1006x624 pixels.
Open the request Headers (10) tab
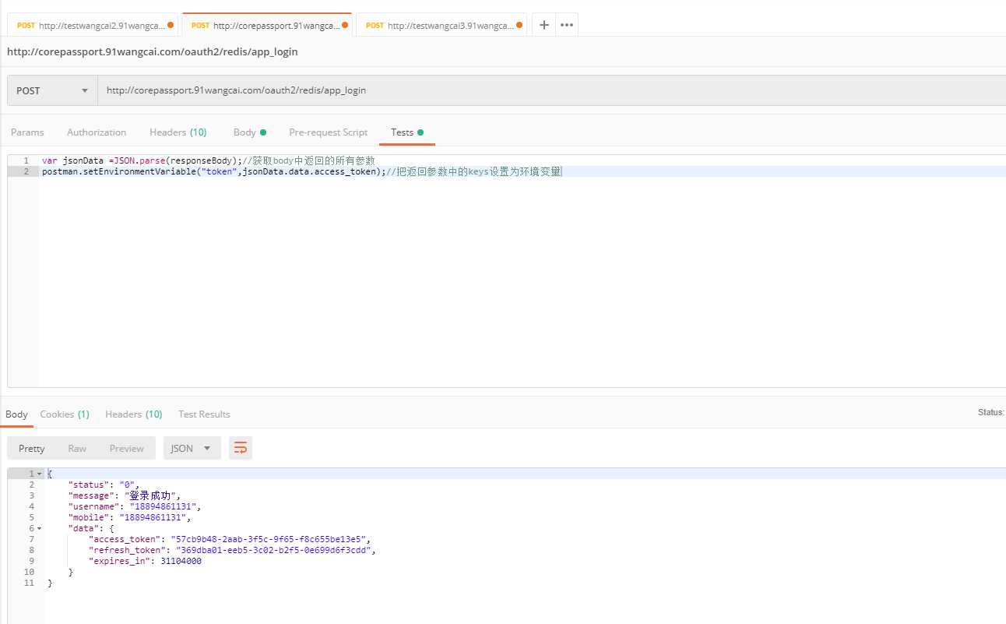click(x=178, y=132)
